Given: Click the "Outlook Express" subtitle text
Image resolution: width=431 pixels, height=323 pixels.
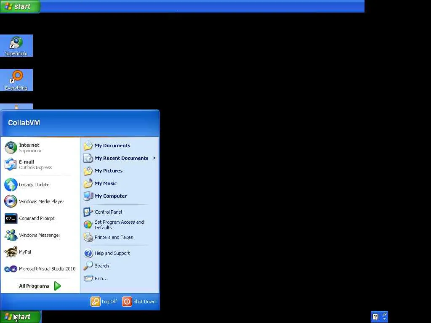Looking at the screenshot, I should (35, 167).
